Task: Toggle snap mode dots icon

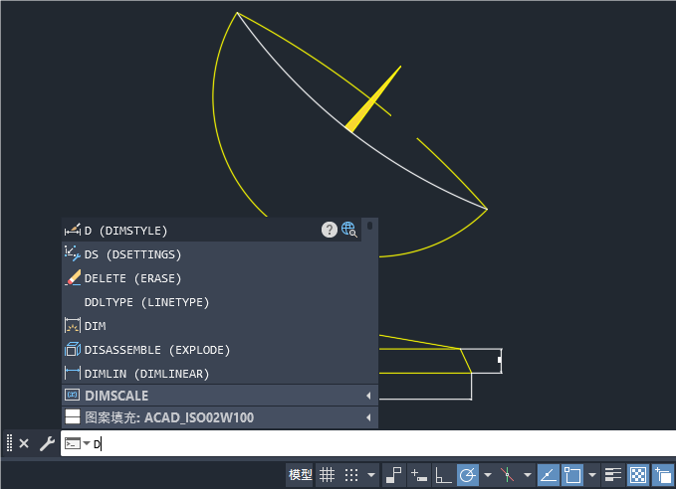Action: pos(351,475)
